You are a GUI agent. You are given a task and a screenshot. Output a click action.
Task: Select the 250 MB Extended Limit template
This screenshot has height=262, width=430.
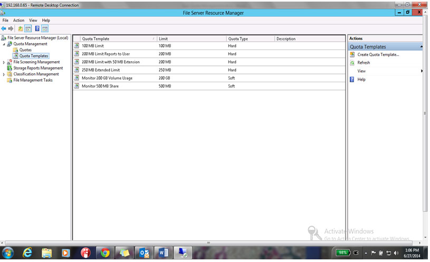coord(209,70)
